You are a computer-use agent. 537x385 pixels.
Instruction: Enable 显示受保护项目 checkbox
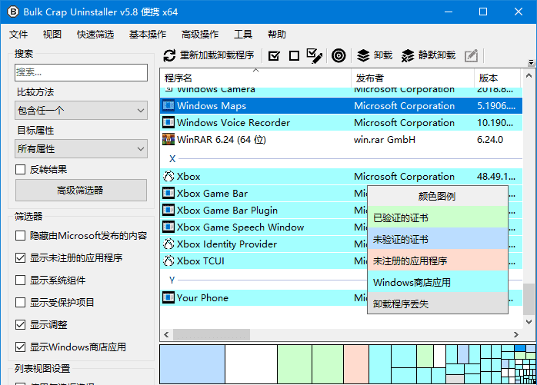tap(20, 302)
